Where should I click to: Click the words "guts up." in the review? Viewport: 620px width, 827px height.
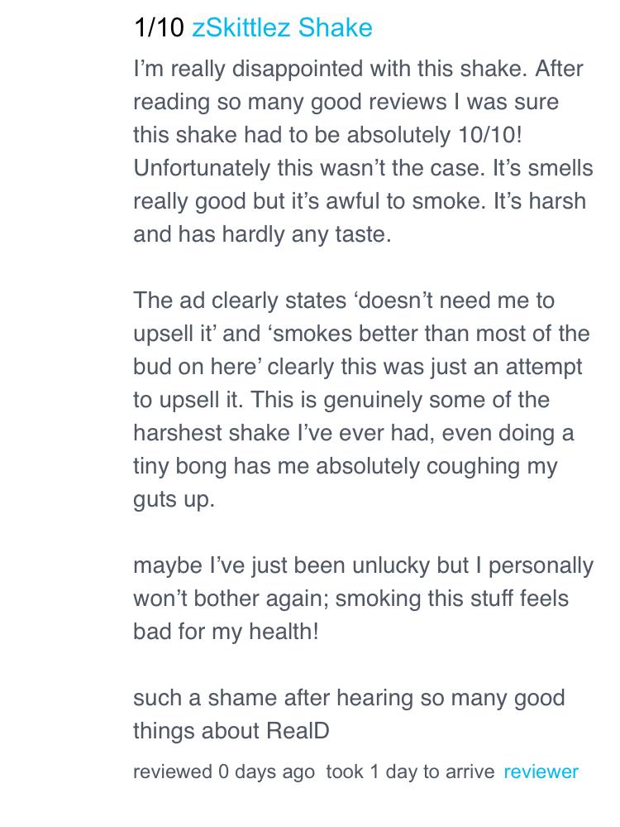174,499
